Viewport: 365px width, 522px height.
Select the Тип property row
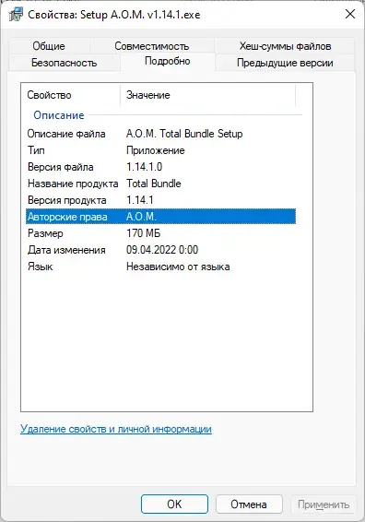(x=160, y=150)
